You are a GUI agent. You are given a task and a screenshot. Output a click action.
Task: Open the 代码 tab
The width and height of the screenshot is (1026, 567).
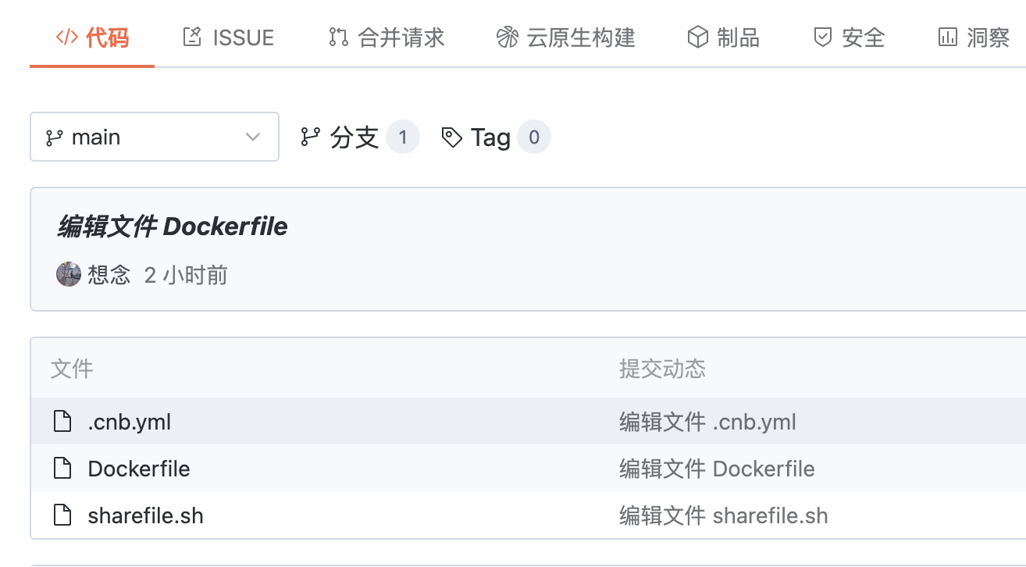(x=92, y=37)
